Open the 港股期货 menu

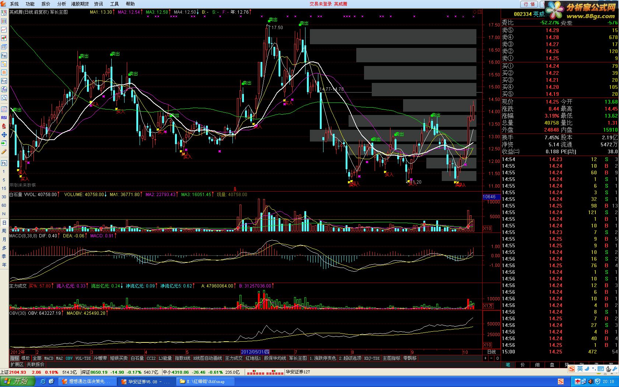80,4
